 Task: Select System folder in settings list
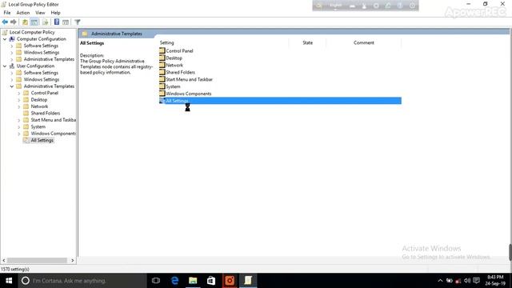(x=173, y=86)
